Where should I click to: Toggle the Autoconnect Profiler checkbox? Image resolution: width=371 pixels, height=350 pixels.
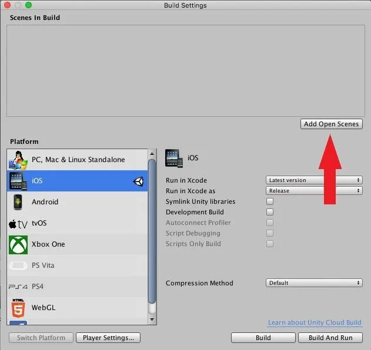click(x=270, y=223)
